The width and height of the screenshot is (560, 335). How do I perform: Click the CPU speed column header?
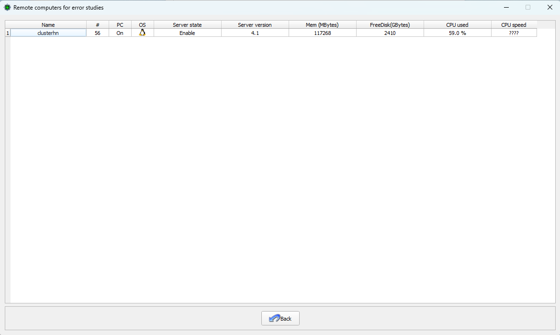point(514,24)
